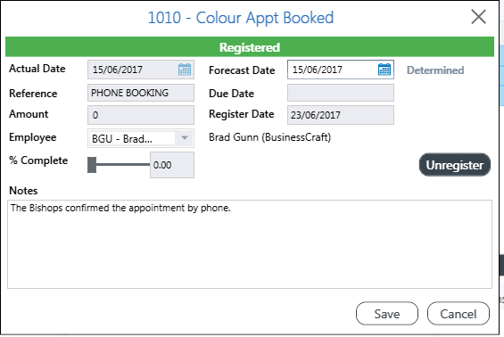504x337 pixels.
Task: Click the Unregister button
Action: (455, 165)
